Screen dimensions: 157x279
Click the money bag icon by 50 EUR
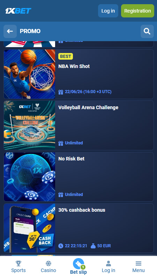[93, 246]
